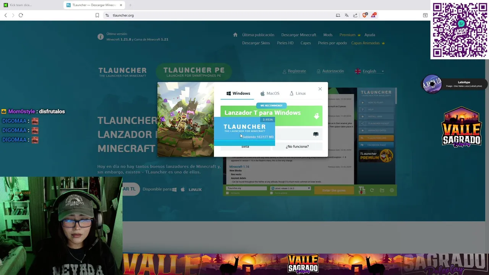Toggle the browser sidebar icon

tap(425, 15)
